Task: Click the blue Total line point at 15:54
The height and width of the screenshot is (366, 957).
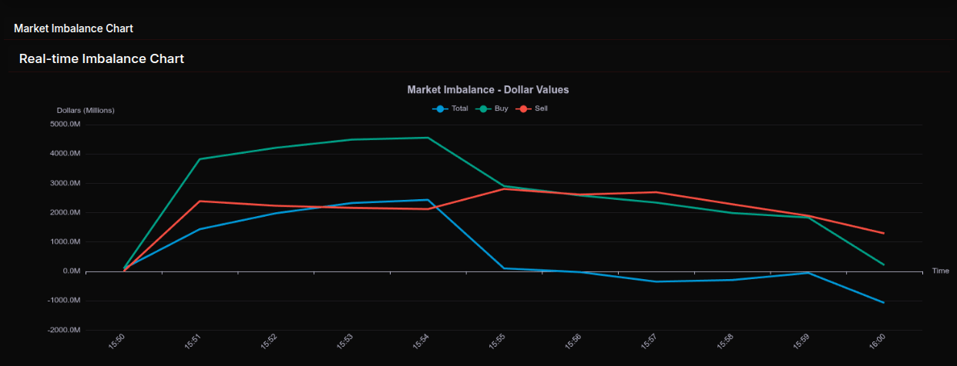Action: tap(428, 200)
